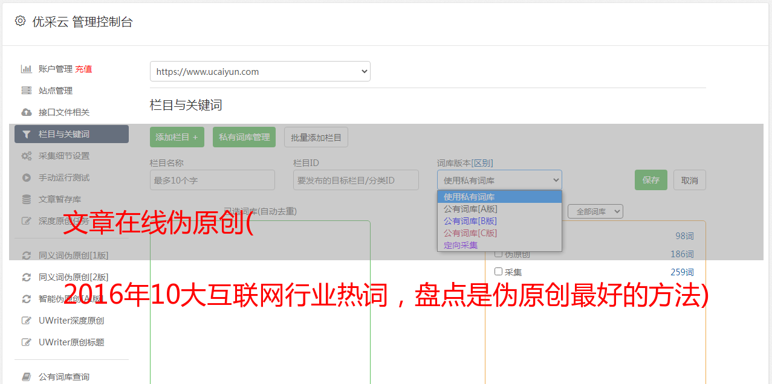The height and width of the screenshot is (384, 772).
Task: Open UWriter深度原创 menu item
Action: [71, 321]
